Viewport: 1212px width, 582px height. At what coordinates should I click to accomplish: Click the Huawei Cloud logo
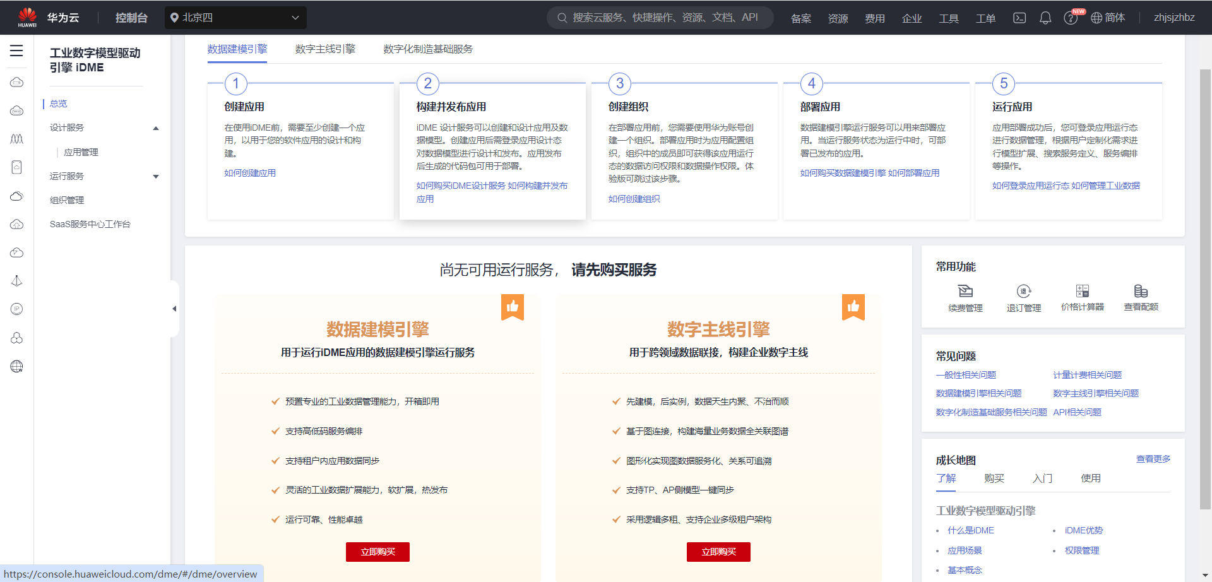tap(28, 17)
